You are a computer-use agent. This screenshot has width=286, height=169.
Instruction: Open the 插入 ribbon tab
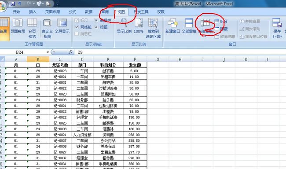coord(33,12)
